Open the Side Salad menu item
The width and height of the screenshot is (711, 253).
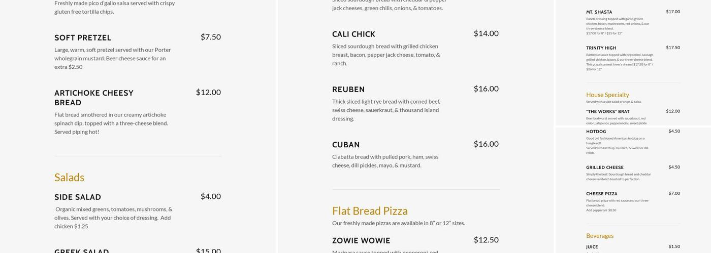tap(78, 197)
